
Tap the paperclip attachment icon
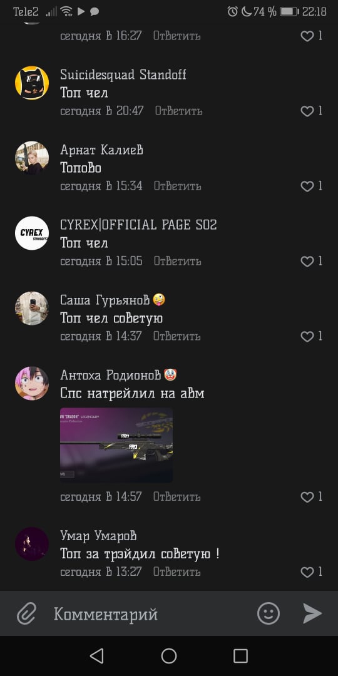click(x=27, y=613)
